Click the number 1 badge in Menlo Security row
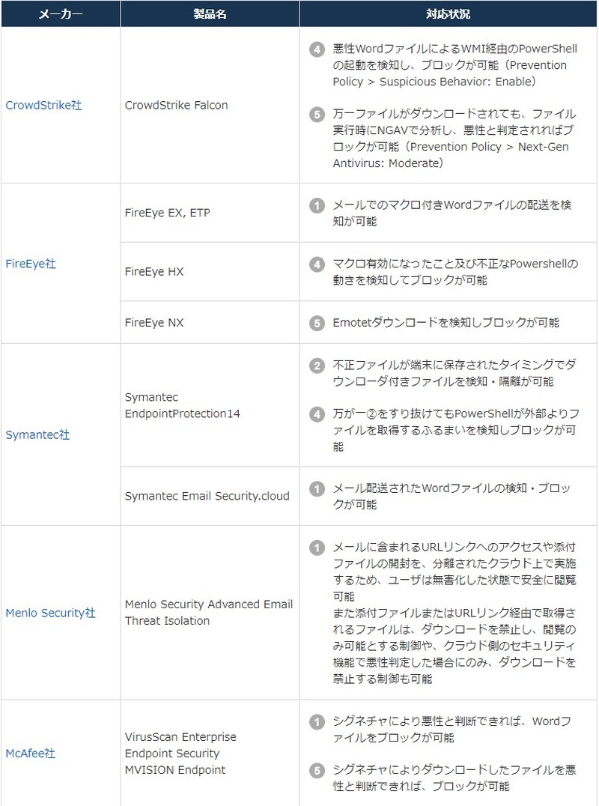The image size is (599, 806). [x=317, y=548]
